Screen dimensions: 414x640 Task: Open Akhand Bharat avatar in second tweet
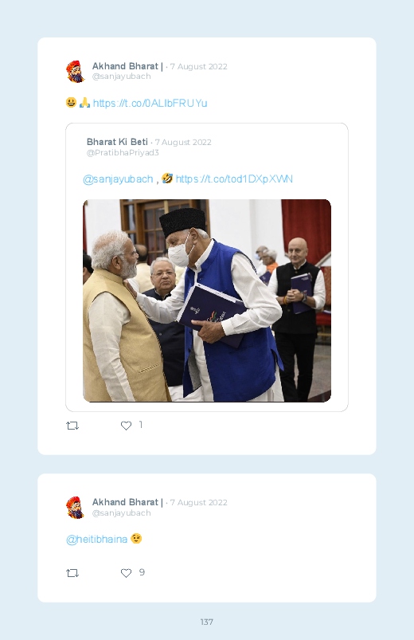[x=76, y=508]
